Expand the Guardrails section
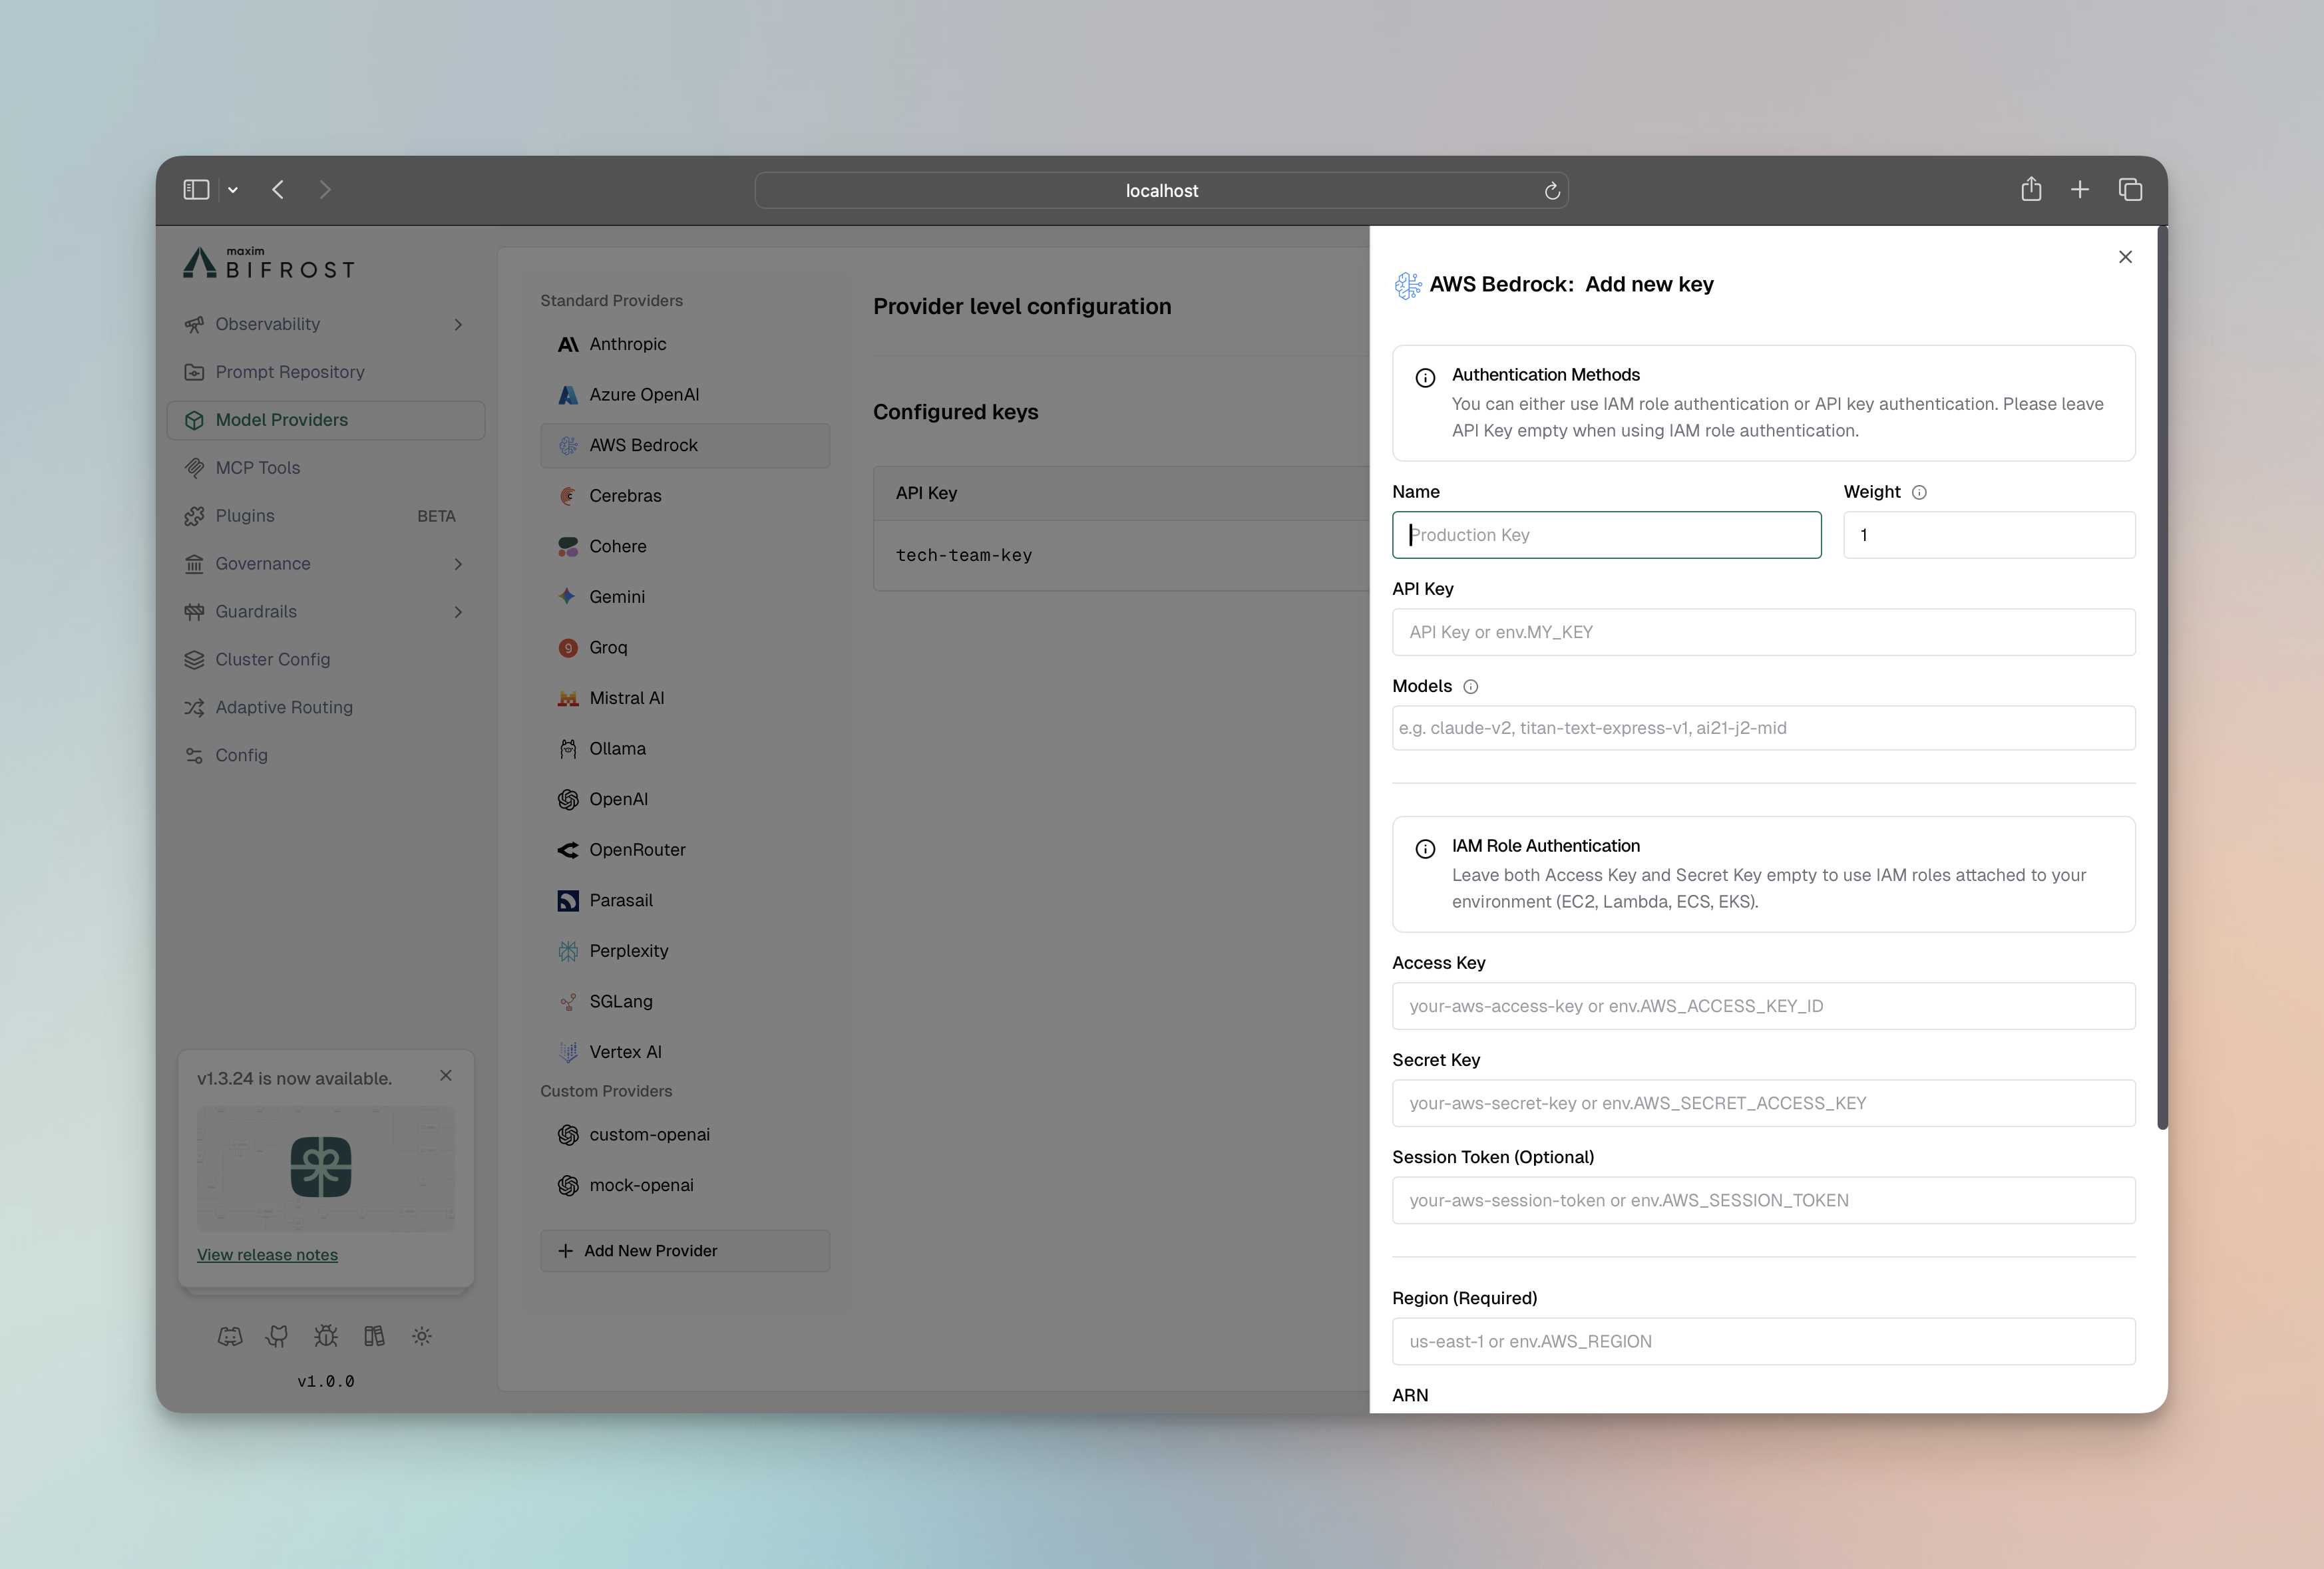Screen dimensions: 2324x1569 pos(458,611)
